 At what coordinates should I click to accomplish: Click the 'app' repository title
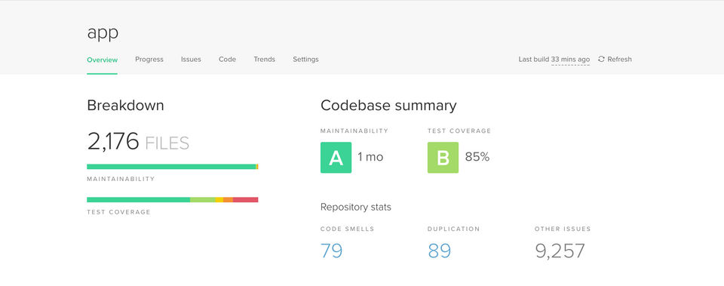tap(103, 33)
